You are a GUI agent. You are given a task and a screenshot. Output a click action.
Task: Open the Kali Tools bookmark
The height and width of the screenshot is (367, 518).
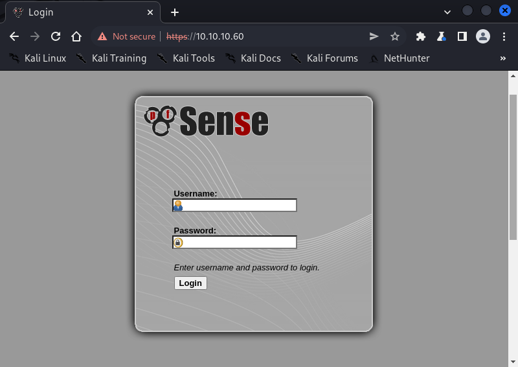click(186, 58)
